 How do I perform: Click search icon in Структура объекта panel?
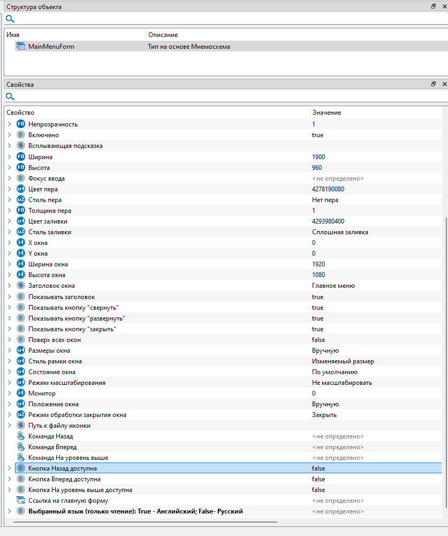coord(10,19)
